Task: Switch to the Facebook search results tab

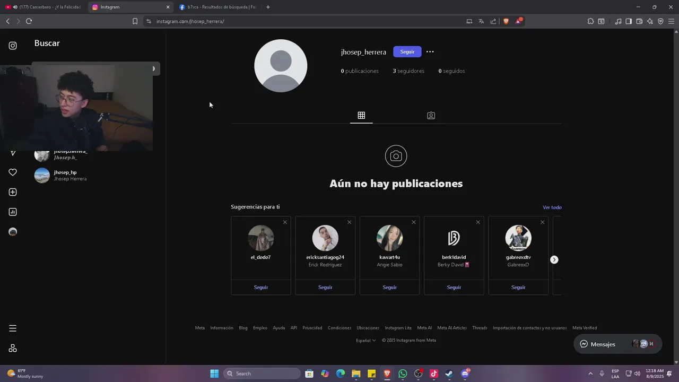Action: [219, 7]
